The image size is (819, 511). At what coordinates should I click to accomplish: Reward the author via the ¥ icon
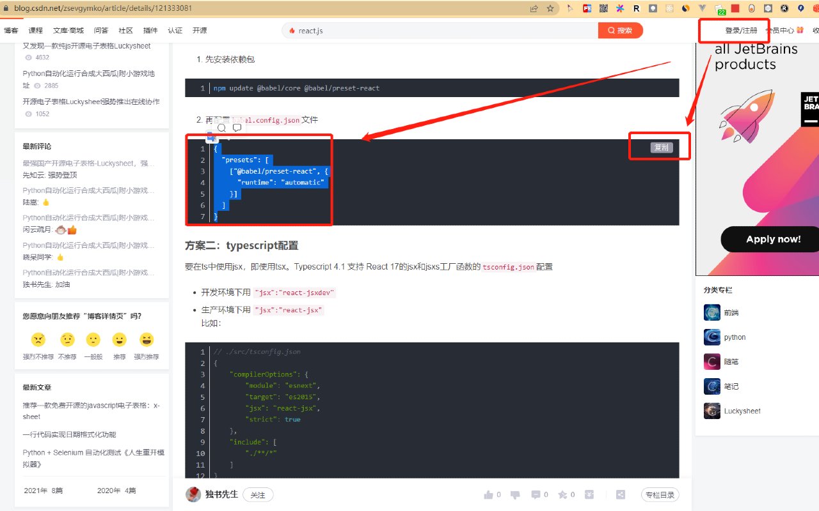588,494
